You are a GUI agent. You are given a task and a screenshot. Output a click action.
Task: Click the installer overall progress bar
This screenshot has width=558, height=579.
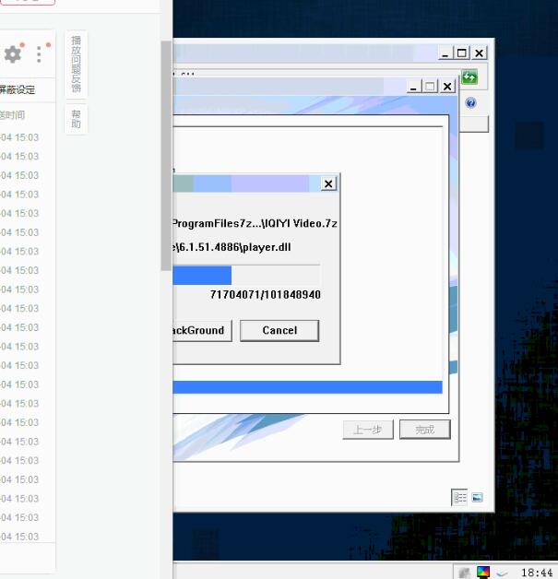pos(307,387)
